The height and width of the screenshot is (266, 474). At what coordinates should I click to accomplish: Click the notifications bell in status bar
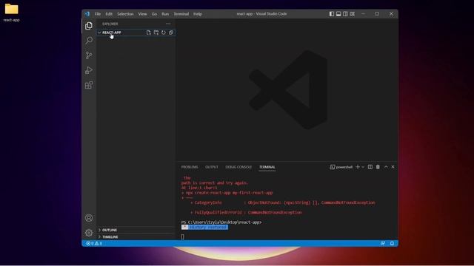(x=392, y=243)
